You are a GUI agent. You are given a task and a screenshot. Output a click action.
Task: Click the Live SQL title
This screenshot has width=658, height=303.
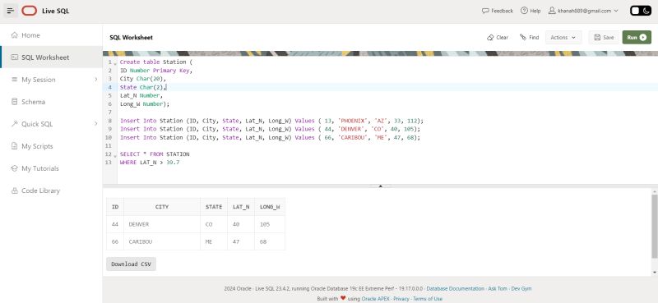55,11
